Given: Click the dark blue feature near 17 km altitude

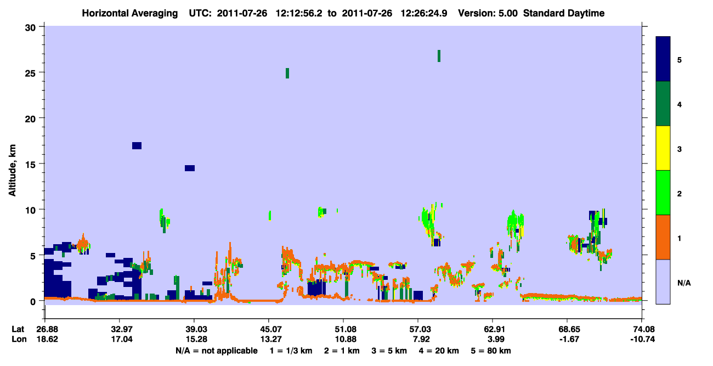Looking at the screenshot, I should point(137,145).
